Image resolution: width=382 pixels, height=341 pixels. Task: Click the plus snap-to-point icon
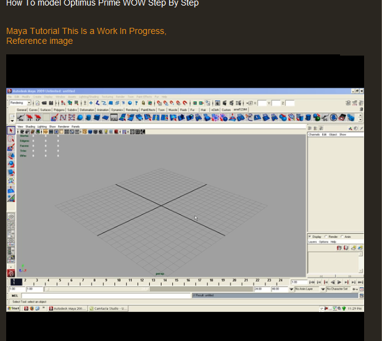click(91, 103)
